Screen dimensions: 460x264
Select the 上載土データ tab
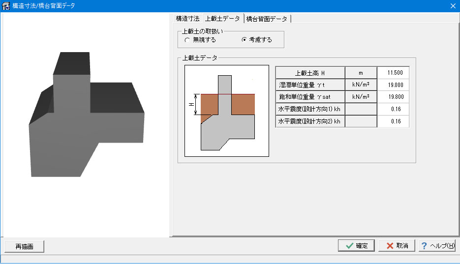click(x=223, y=19)
